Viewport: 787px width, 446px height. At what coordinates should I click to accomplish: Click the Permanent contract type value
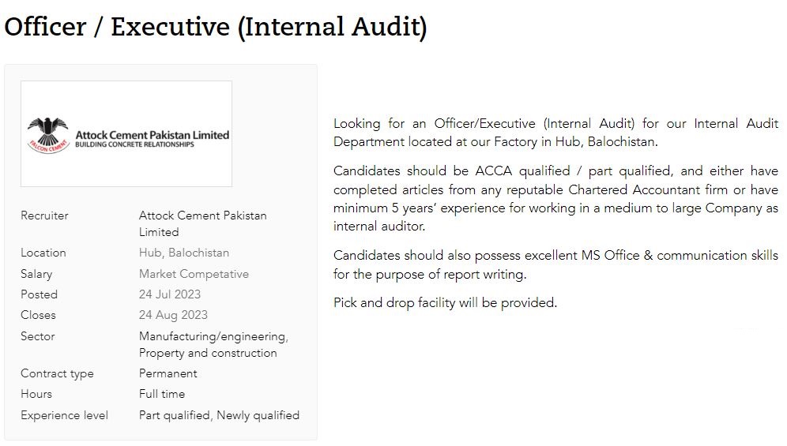pyautogui.click(x=168, y=373)
